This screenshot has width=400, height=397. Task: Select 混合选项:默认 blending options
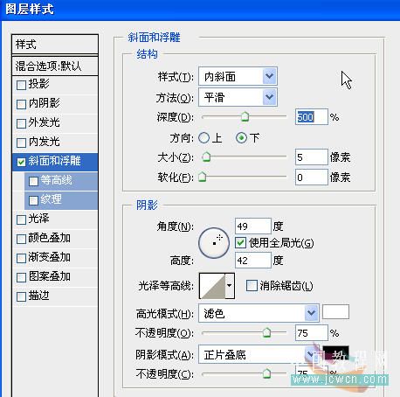[x=55, y=66]
